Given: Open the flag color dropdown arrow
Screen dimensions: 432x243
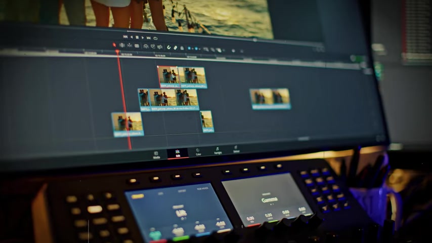Looking at the screenshot, I should tap(193, 49).
